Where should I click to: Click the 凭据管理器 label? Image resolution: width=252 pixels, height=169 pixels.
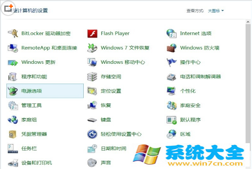(x=34, y=134)
